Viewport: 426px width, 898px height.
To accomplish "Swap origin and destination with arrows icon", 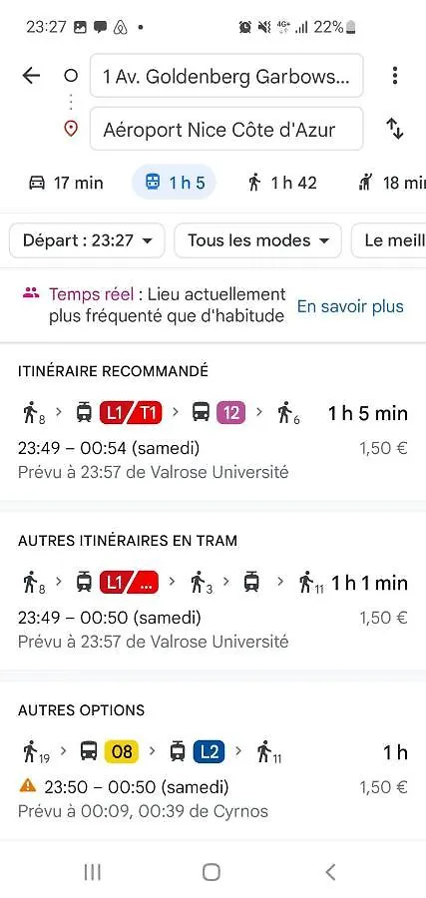I will [394, 129].
